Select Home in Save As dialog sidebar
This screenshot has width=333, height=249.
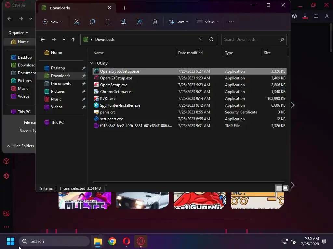(20, 42)
